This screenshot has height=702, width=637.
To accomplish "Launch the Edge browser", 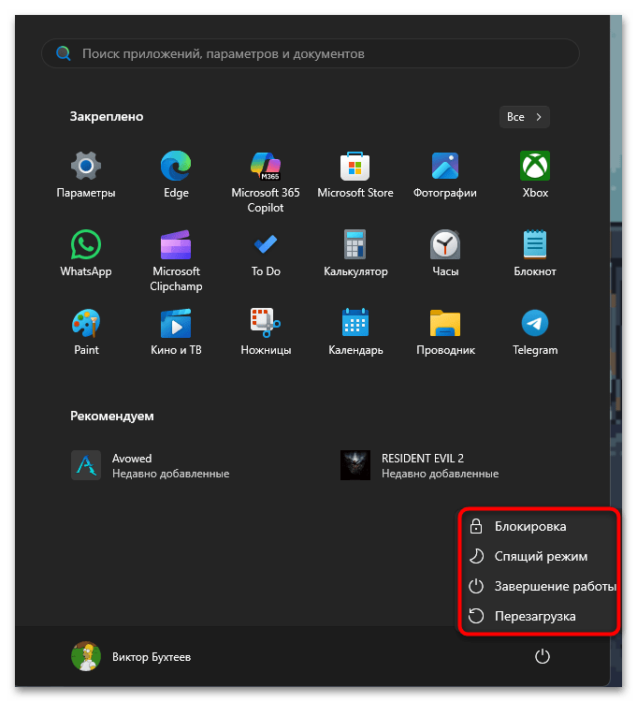I will coord(176,175).
